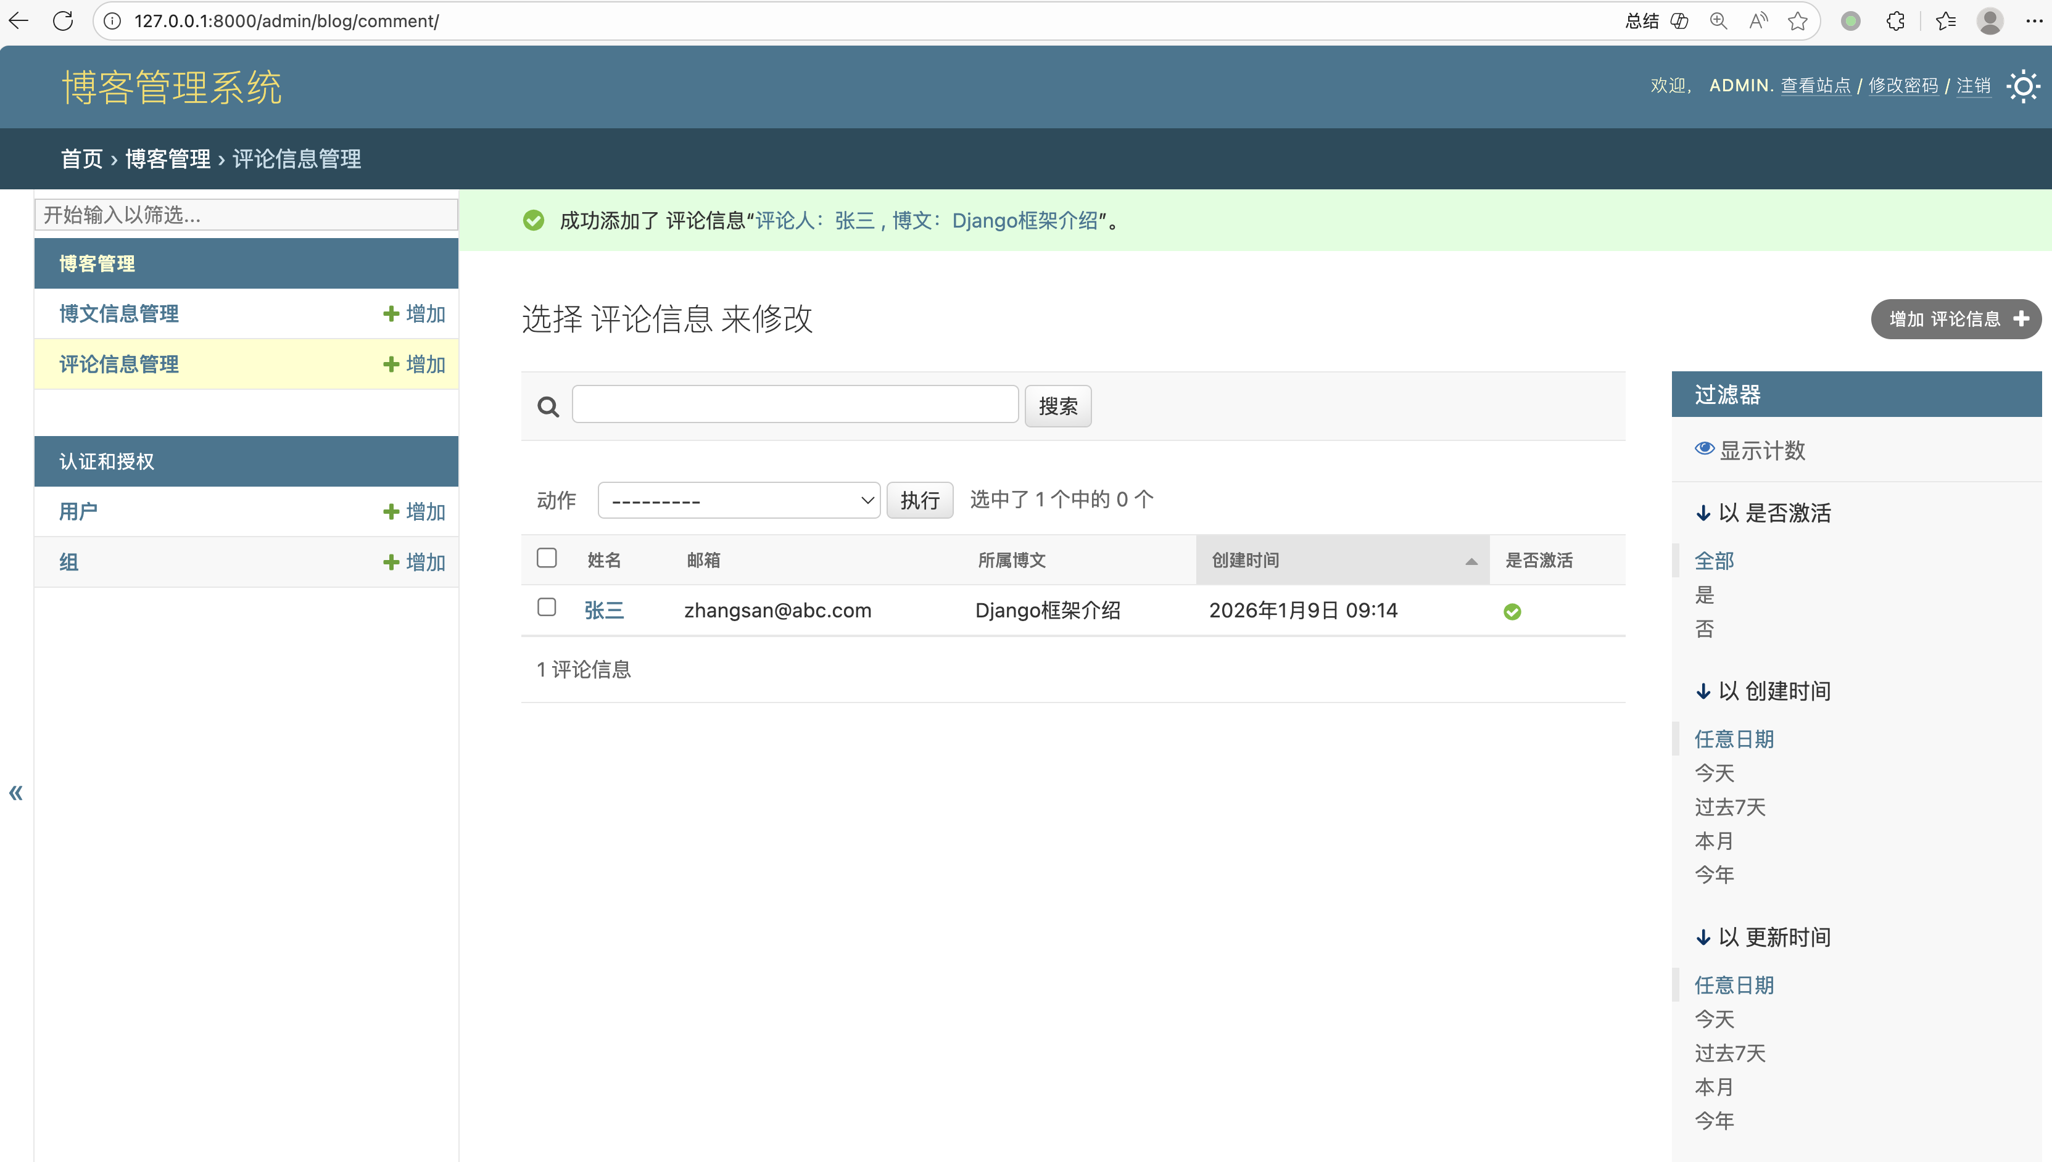Add a 博文信息管理 entry via 增加
Image resolution: width=2052 pixels, height=1162 pixels.
(x=414, y=314)
